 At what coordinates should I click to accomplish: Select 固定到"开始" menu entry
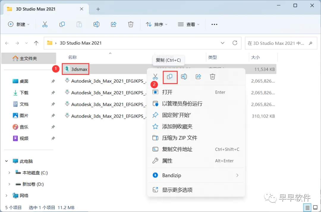pos(196,115)
